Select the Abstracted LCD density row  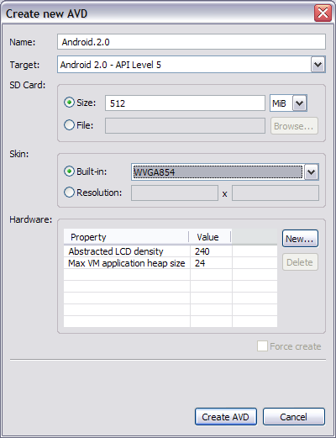(x=171, y=251)
